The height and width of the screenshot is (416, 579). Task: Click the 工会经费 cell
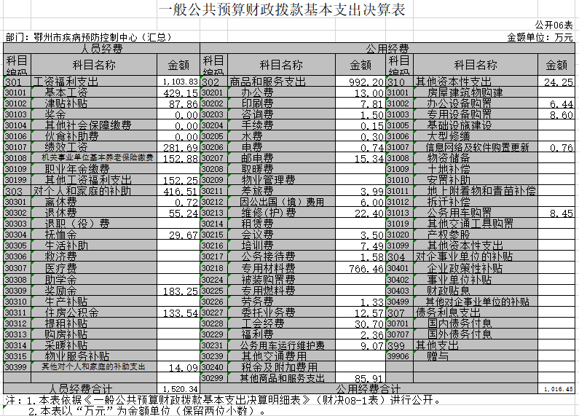282,323
